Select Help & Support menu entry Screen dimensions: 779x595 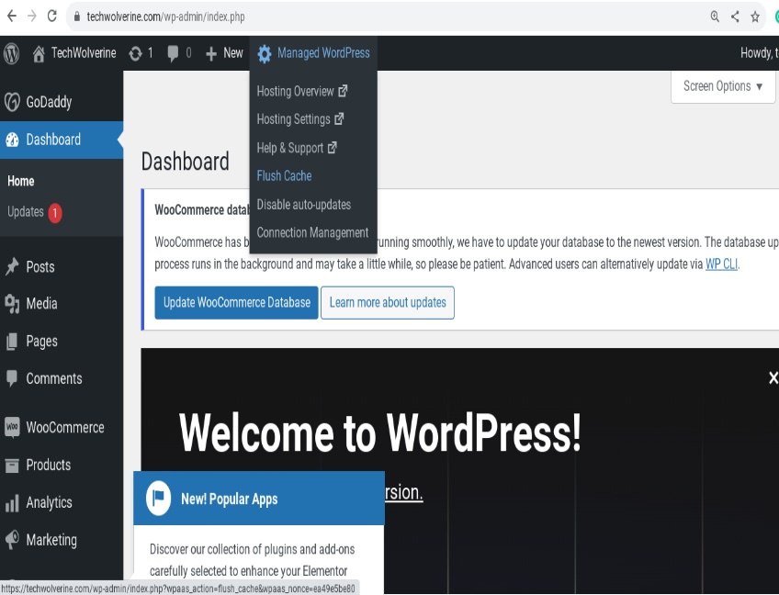point(297,148)
